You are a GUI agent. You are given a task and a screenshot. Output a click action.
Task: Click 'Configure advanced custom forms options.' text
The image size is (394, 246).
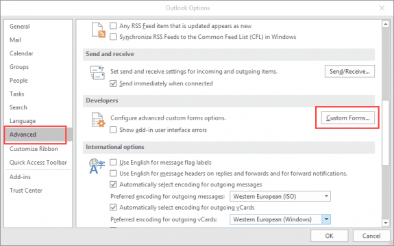pos(168,118)
